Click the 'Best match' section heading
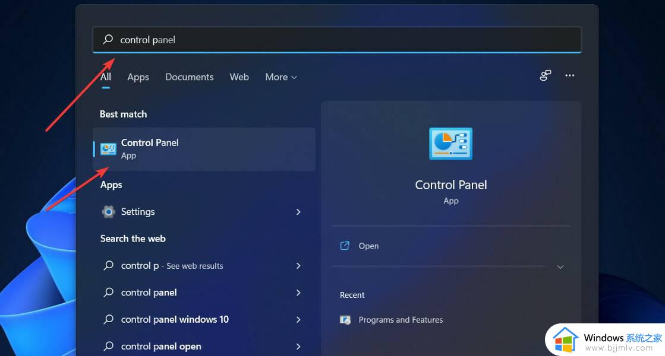Image resolution: width=665 pixels, height=356 pixels. click(x=124, y=115)
